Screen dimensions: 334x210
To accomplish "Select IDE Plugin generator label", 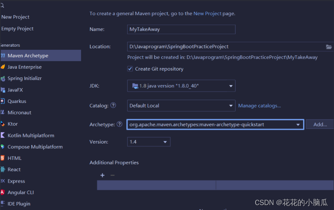I will tap(19, 204).
